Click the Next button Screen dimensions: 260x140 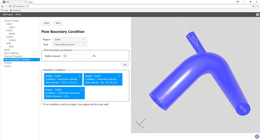tap(58, 23)
